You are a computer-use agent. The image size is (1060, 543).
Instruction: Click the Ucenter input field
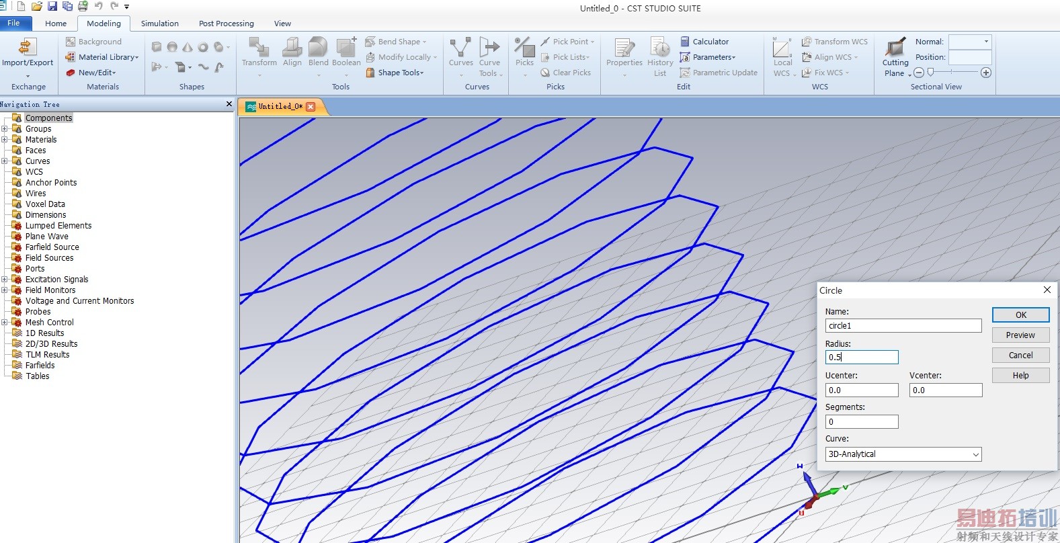click(x=862, y=390)
